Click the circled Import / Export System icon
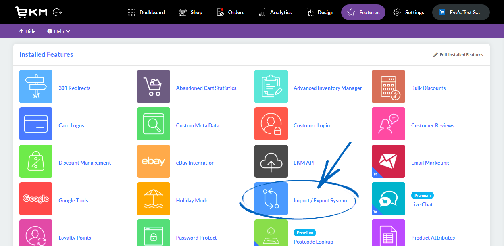The image size is (504, 246). pyautogui.click(x=271, y=199)
